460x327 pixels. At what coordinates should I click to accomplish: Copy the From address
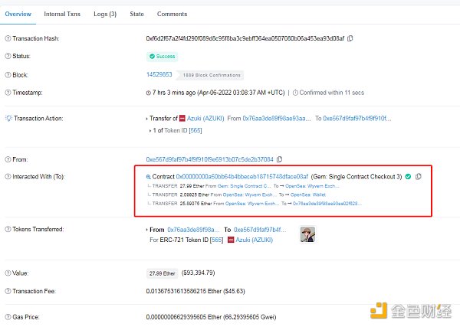point(278,159)
